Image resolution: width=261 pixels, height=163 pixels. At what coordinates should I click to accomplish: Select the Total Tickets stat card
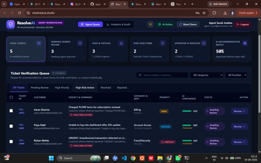pyautogui.click(x=26, y=49)
